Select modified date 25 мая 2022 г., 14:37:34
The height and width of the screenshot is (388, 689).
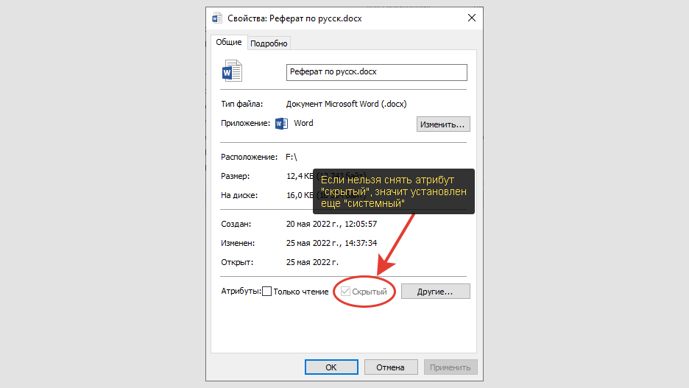331,243
